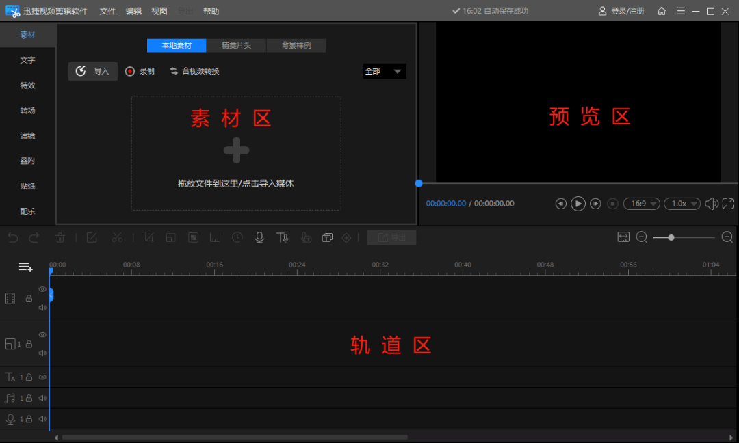This screenshot has height=443, width=739.
Task: Click the preview volume speaker icon
Action: (x=711, y=204)
